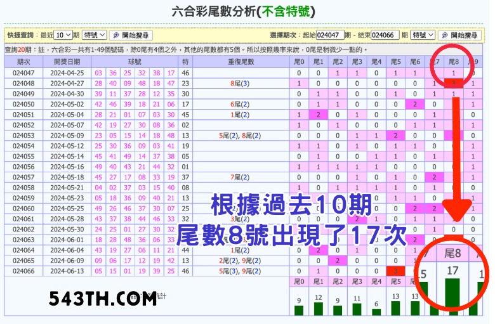Click the 期次 column header

(23, 62)
